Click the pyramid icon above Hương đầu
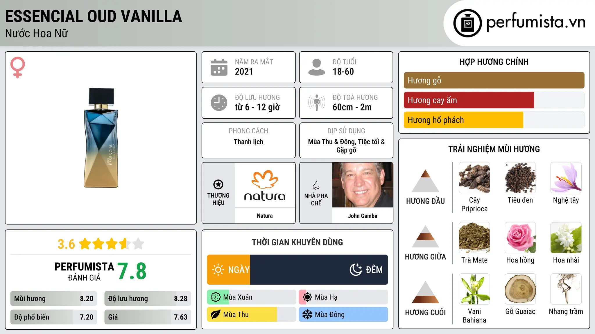Image resolution: width=595 pixels, height=334 pixels. pos(425,180)
